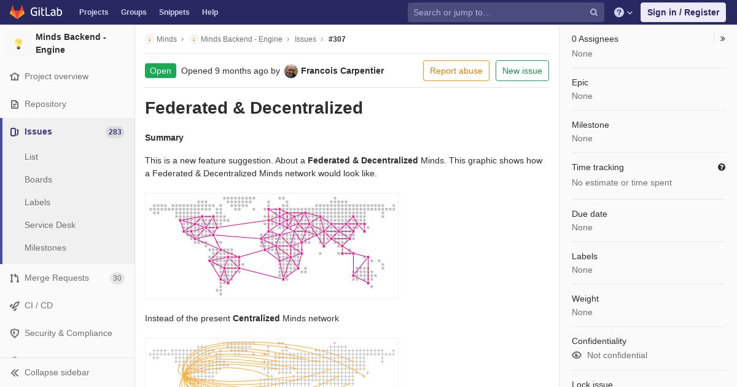Click the 30 merge requests badge
Screen dimensions: 737x387
tap(117, 278)
